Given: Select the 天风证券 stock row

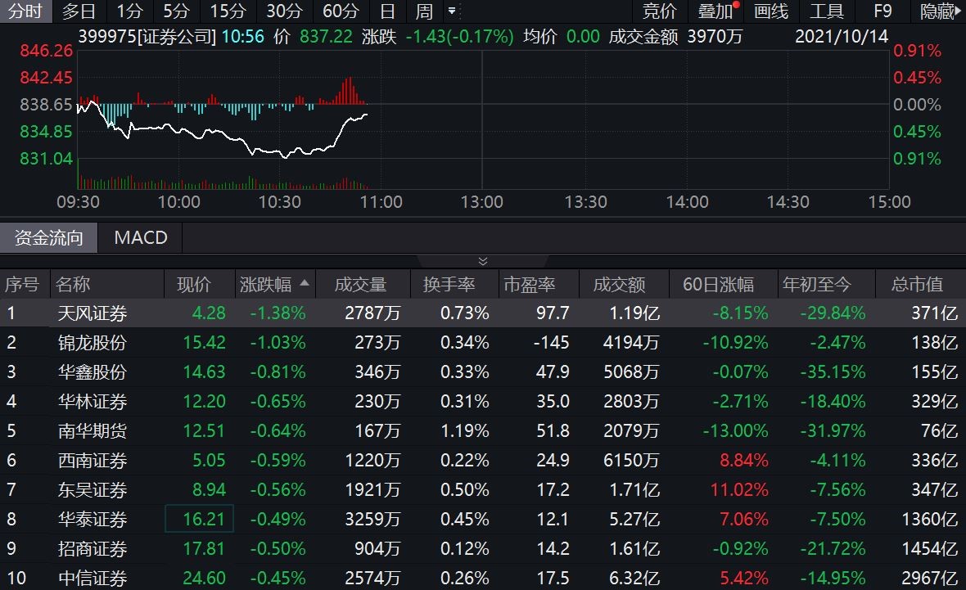Looking at the screenshot, I should [483, 313].
